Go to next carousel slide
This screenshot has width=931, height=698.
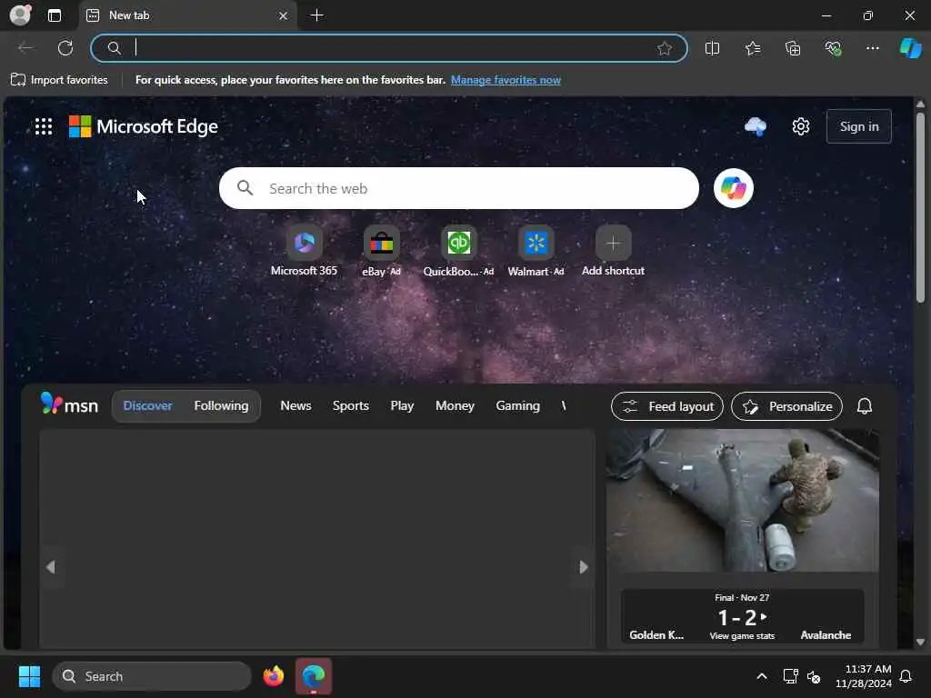[x=583, y=567]
